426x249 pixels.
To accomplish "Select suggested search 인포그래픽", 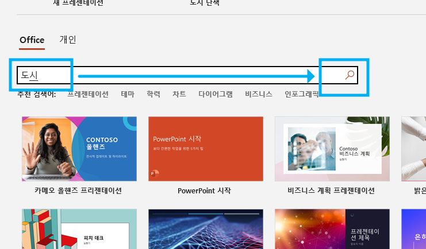I will coord(302,94).
